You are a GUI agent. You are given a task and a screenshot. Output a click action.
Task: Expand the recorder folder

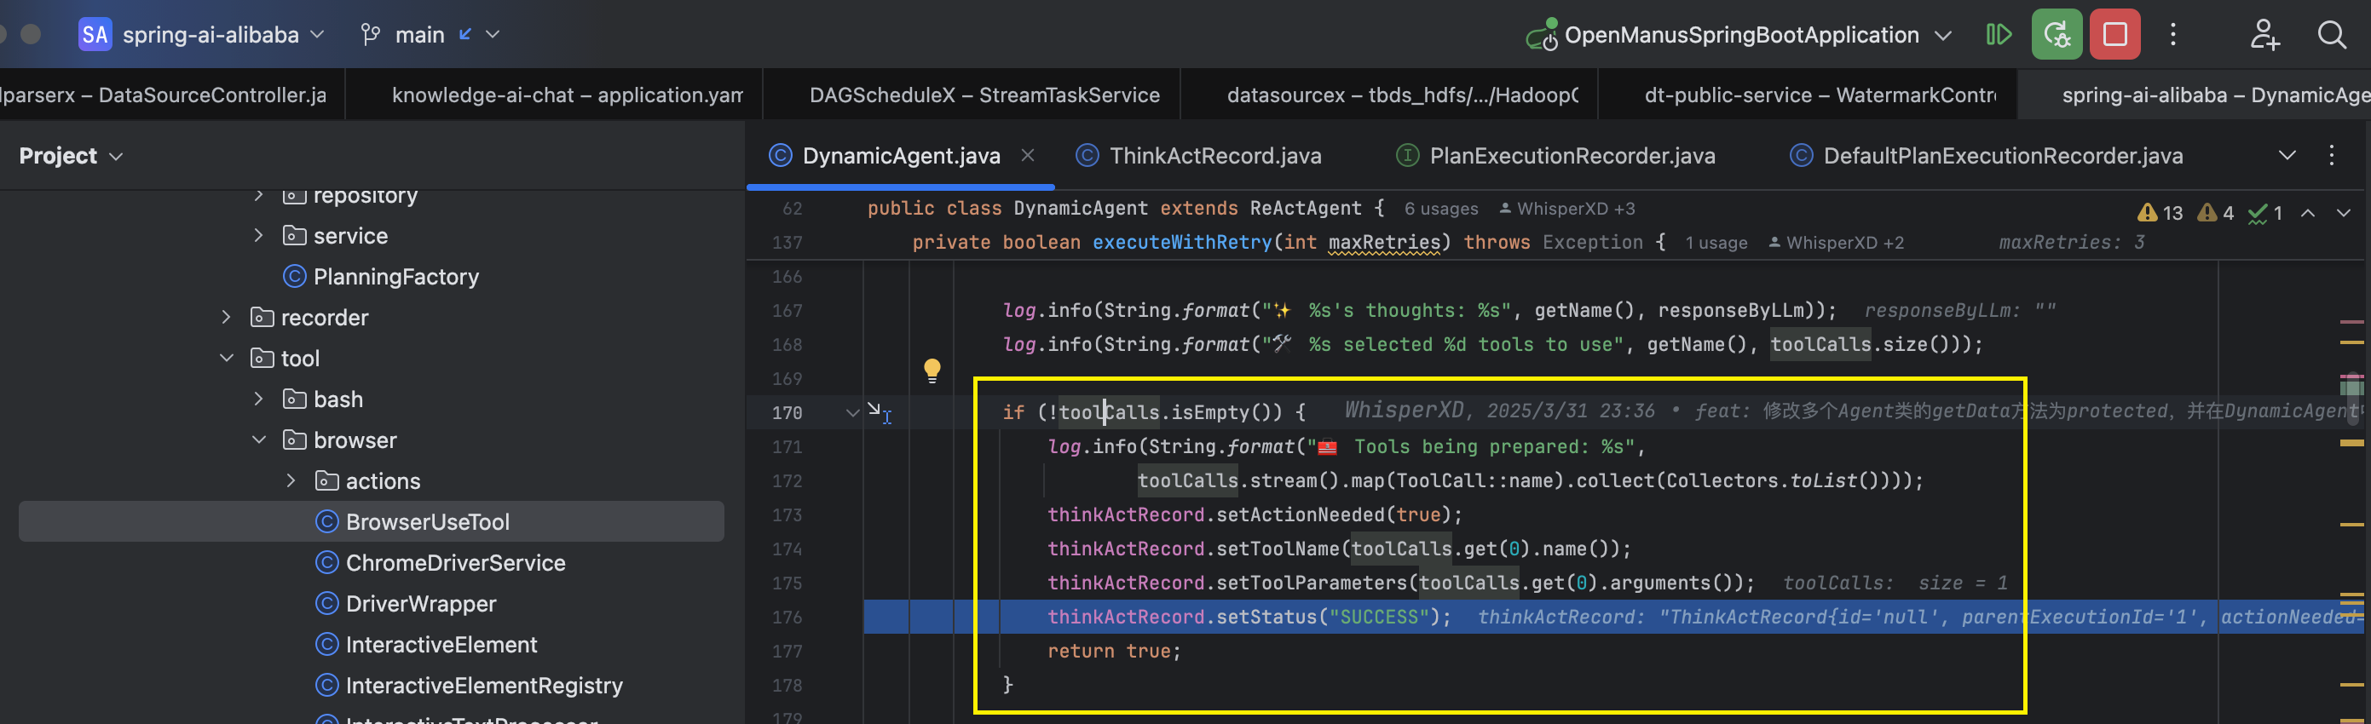227,318
